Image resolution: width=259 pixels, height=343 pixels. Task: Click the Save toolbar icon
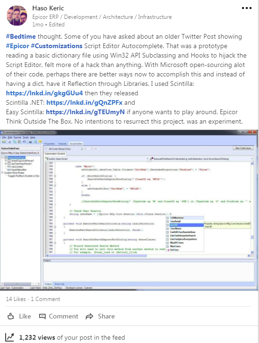30,142
